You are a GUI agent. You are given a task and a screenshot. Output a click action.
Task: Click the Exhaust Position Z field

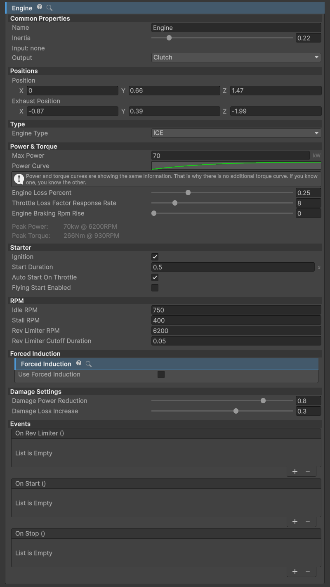(276, 111)
